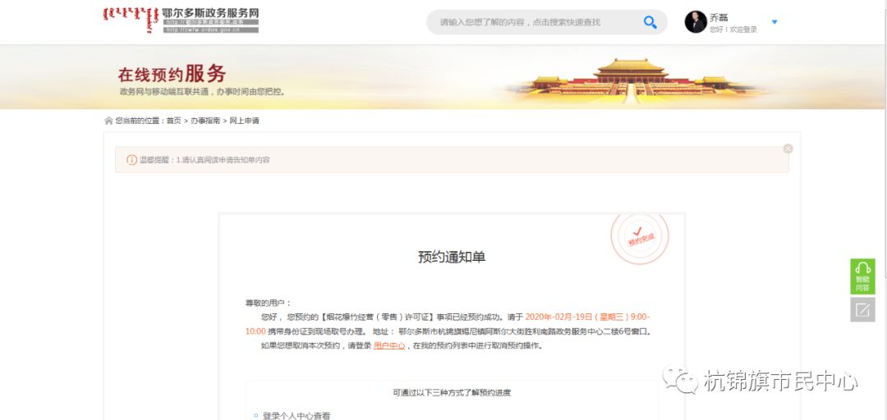Open the 用户中心 link

389,346
